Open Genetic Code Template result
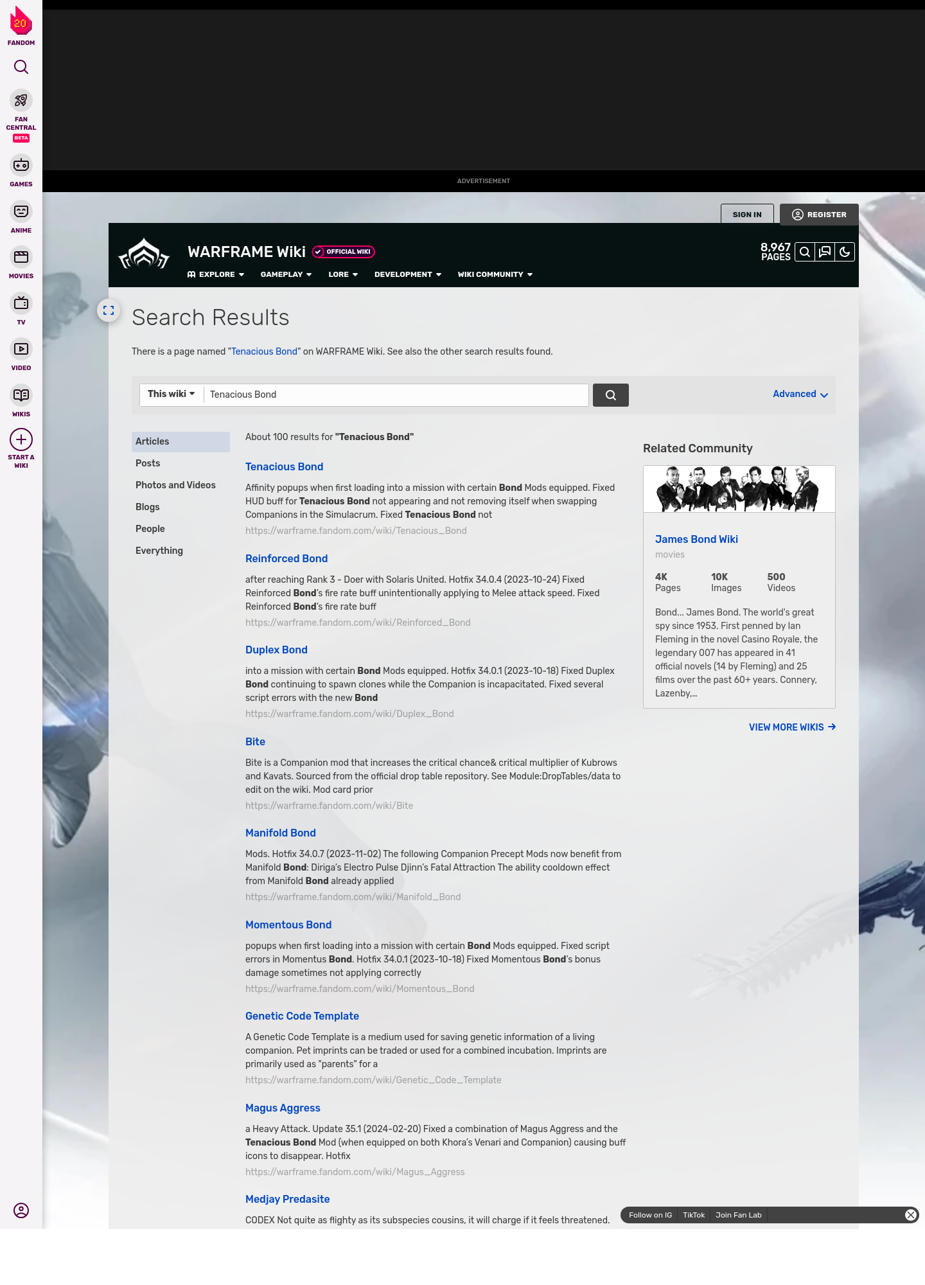Screen dimensions: 925x1285 [x=302, y=1016]
